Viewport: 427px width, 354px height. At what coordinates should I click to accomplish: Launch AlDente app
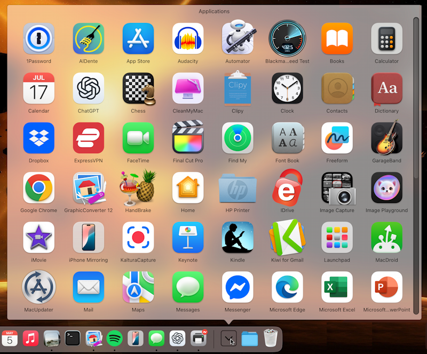(x=88, y=38)
